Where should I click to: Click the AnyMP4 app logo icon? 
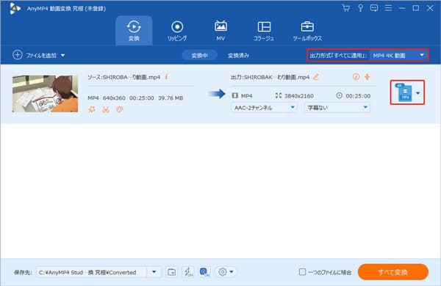pos(15,8)
